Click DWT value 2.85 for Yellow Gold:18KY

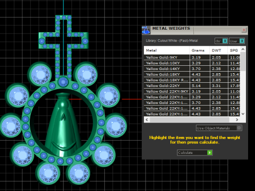coord(216,74)
